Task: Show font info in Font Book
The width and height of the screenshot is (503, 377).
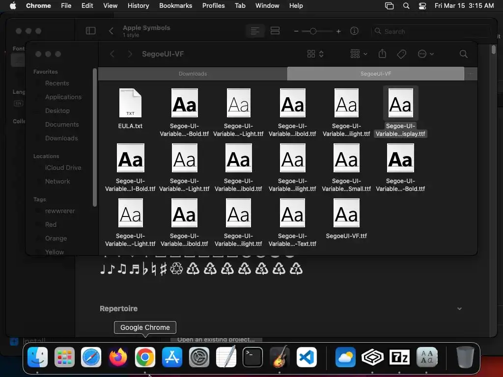Action: (354, 31)
